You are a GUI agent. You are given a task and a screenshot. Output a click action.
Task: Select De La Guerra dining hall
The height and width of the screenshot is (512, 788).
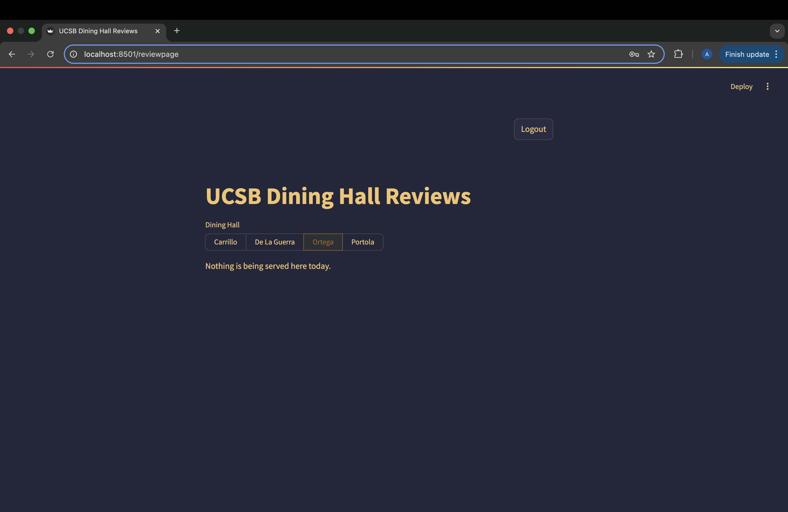coord(274,242)
